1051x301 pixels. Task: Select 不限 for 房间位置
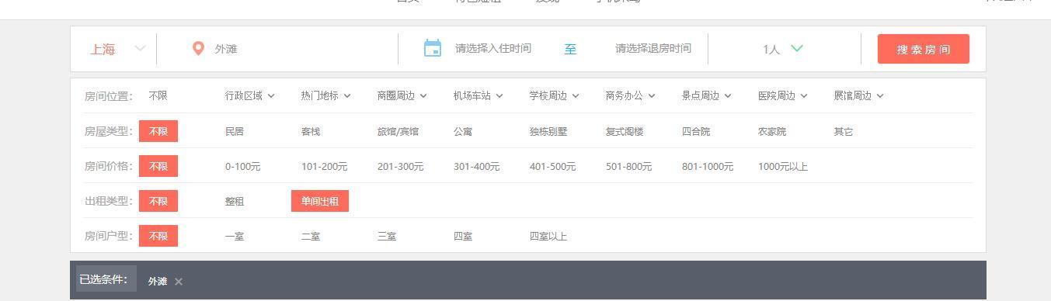pyautogui.click(x=158, y=96)
